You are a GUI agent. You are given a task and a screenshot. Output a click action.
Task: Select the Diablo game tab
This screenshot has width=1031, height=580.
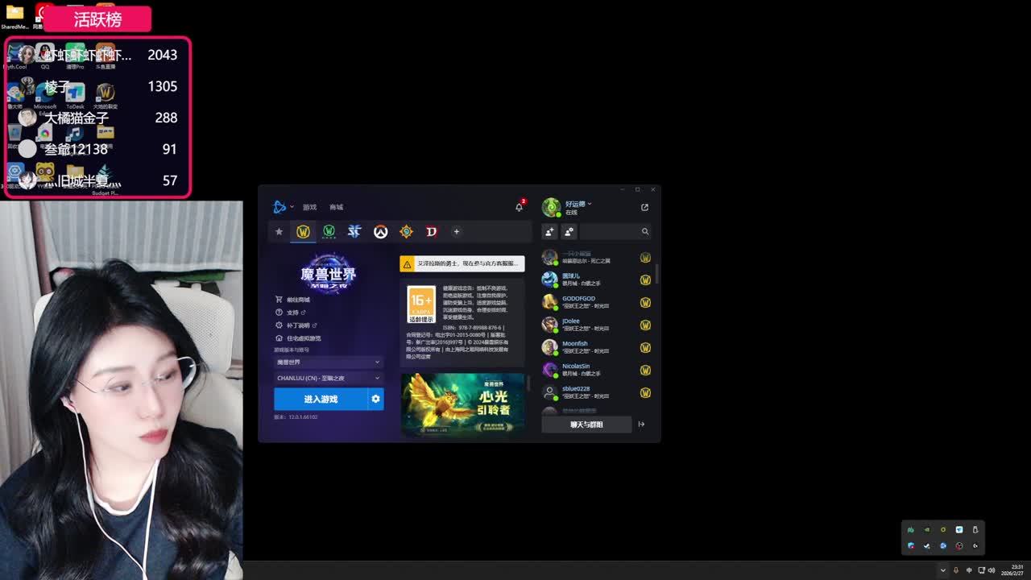pyautogui.click(x=432, y=231)
